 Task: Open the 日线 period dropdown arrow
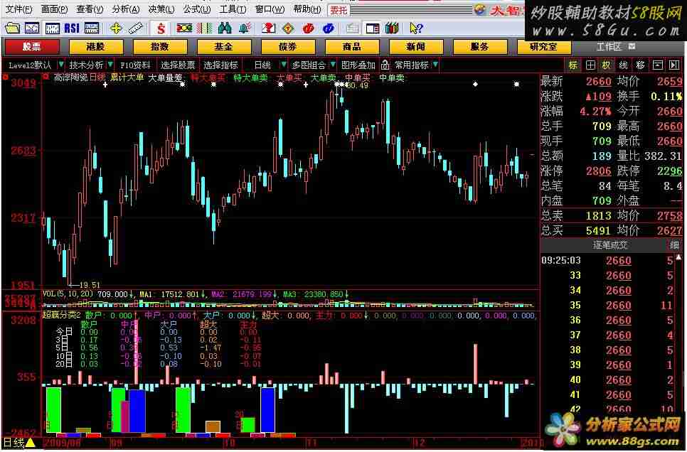284,65
